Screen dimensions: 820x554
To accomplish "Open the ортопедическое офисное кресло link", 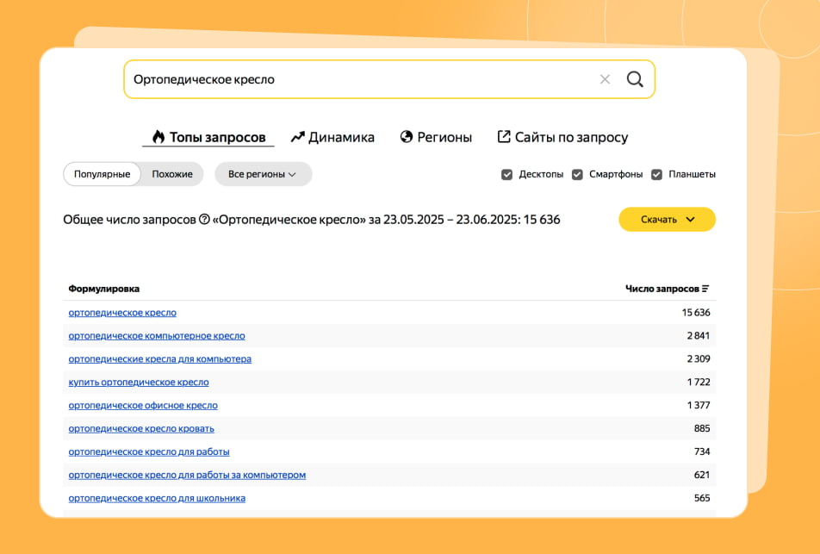I will pos(143,406).
